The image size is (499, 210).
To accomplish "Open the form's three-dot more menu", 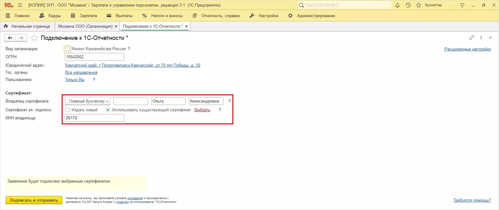I will [x=481, y=38].
